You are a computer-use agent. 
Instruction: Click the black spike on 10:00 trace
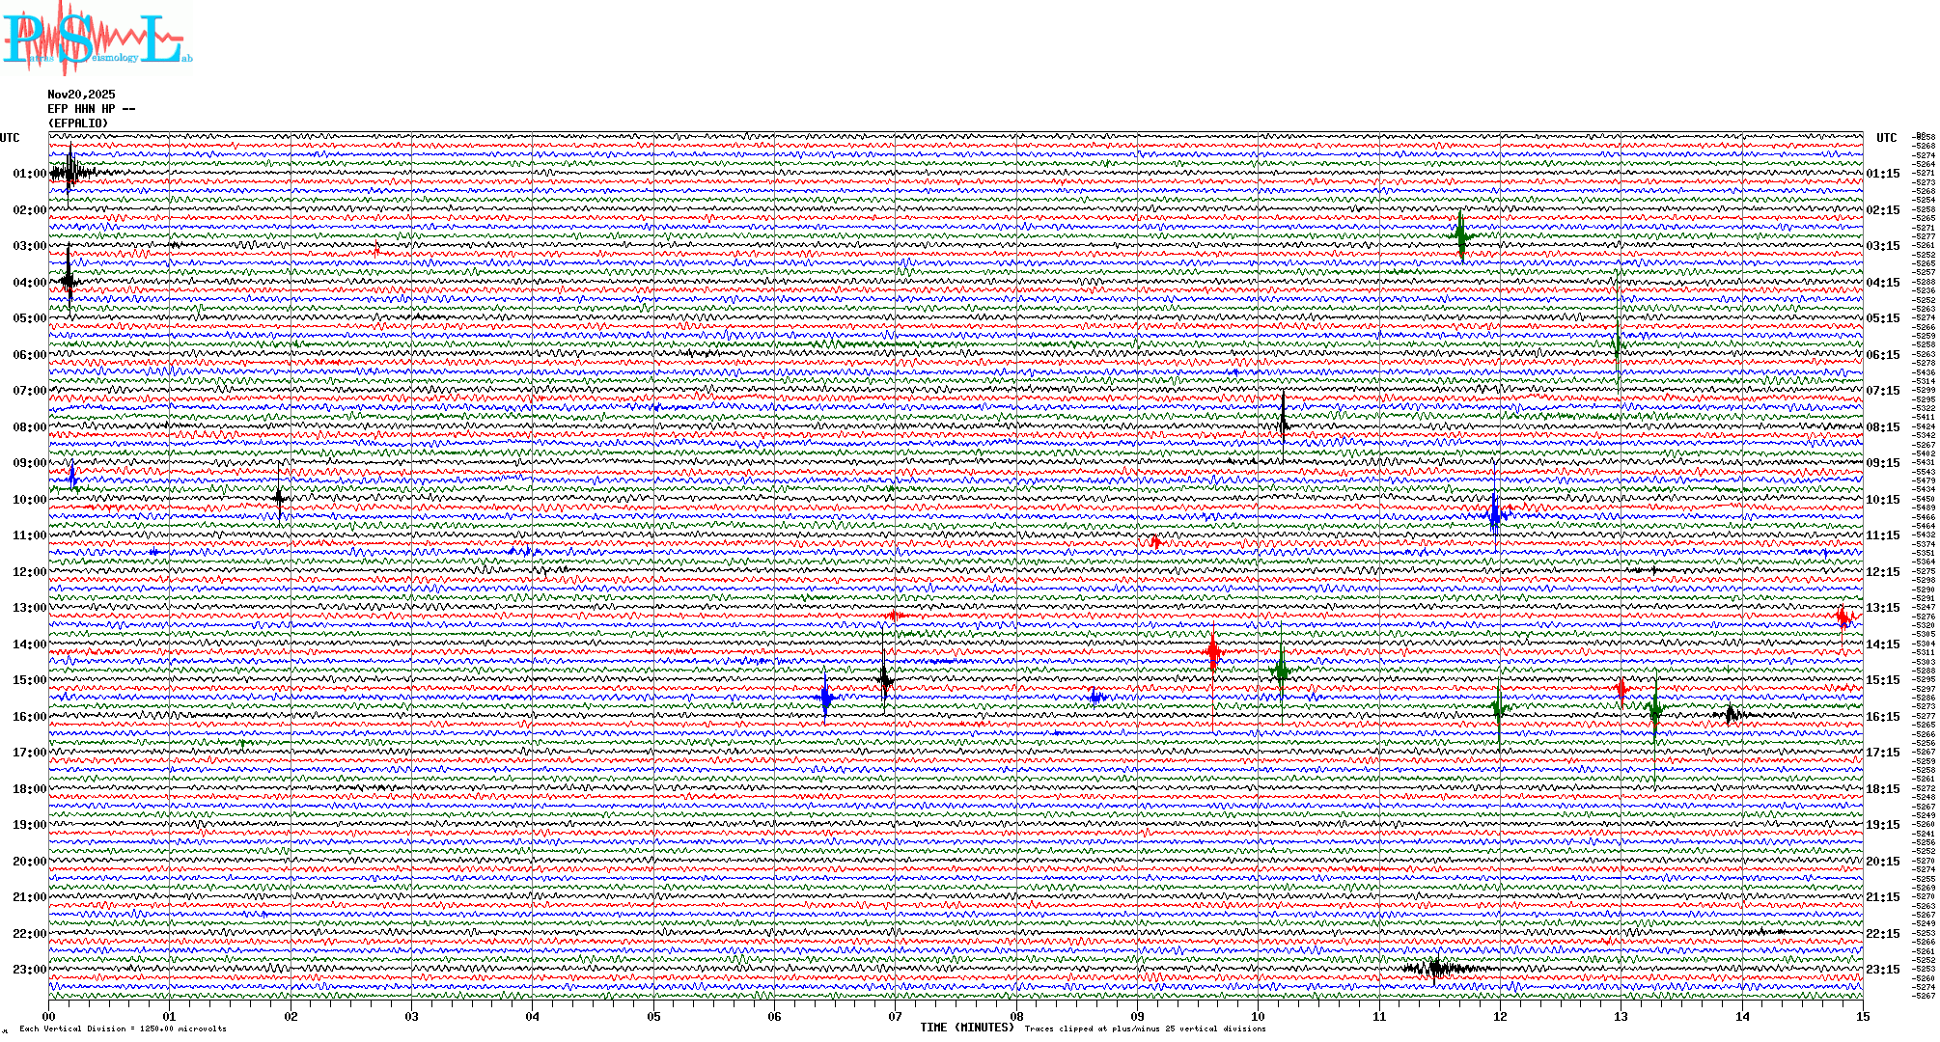279,498
